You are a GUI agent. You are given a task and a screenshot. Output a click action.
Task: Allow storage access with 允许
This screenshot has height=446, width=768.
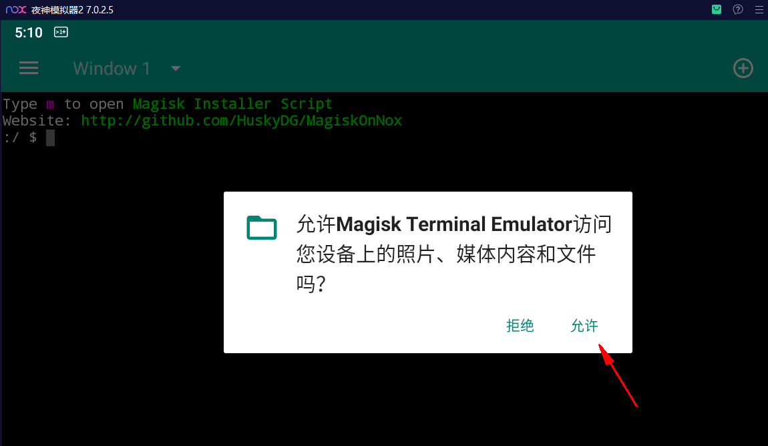(584, 326)
